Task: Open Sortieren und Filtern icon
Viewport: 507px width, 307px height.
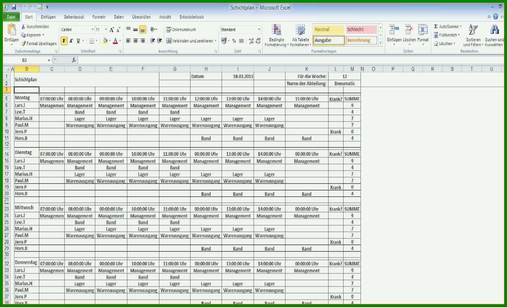Action: pyautogui.click(x=473, y=30)
